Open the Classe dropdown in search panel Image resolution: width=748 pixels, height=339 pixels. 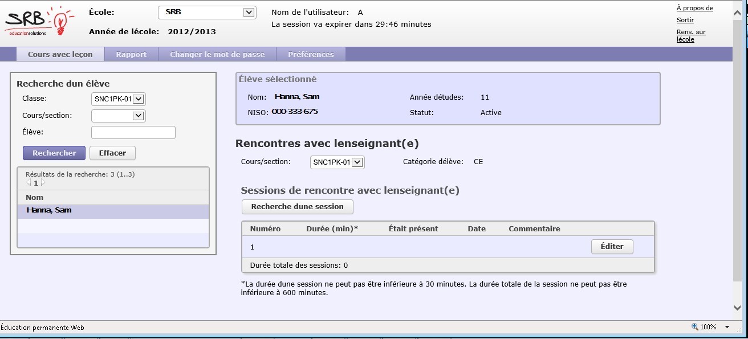(x=139, y=99)
